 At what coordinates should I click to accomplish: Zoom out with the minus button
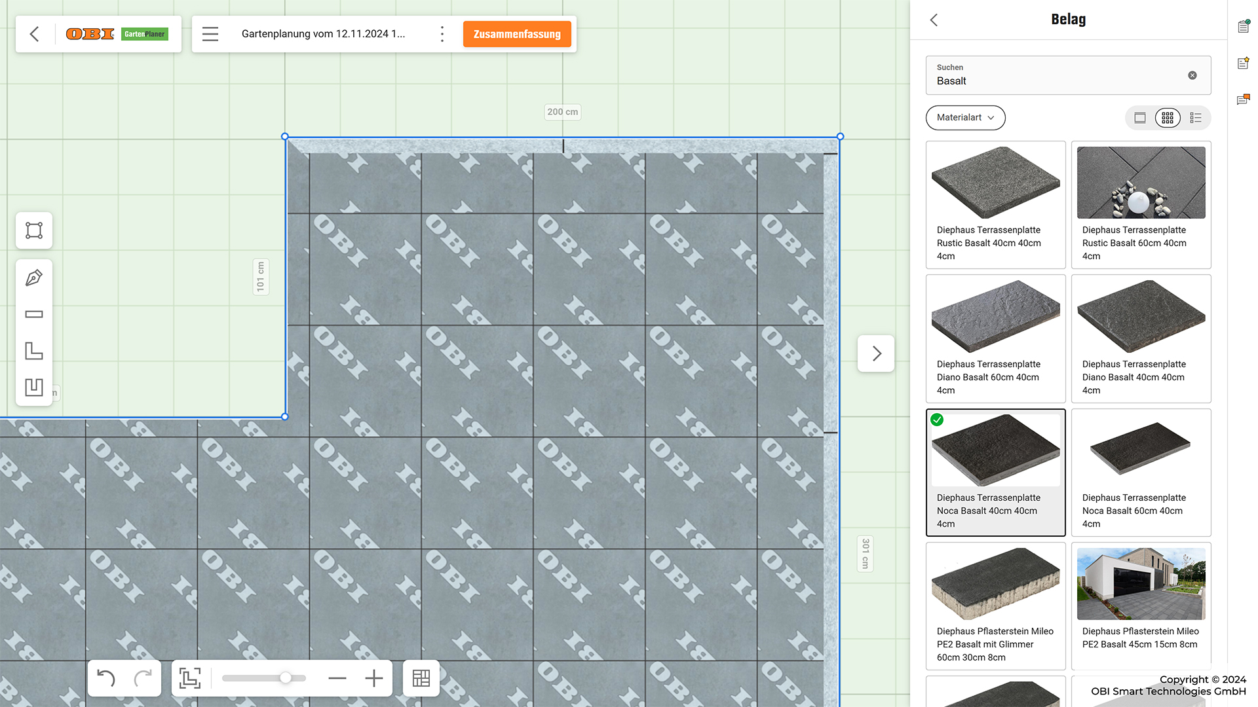(x=337, y=678)
